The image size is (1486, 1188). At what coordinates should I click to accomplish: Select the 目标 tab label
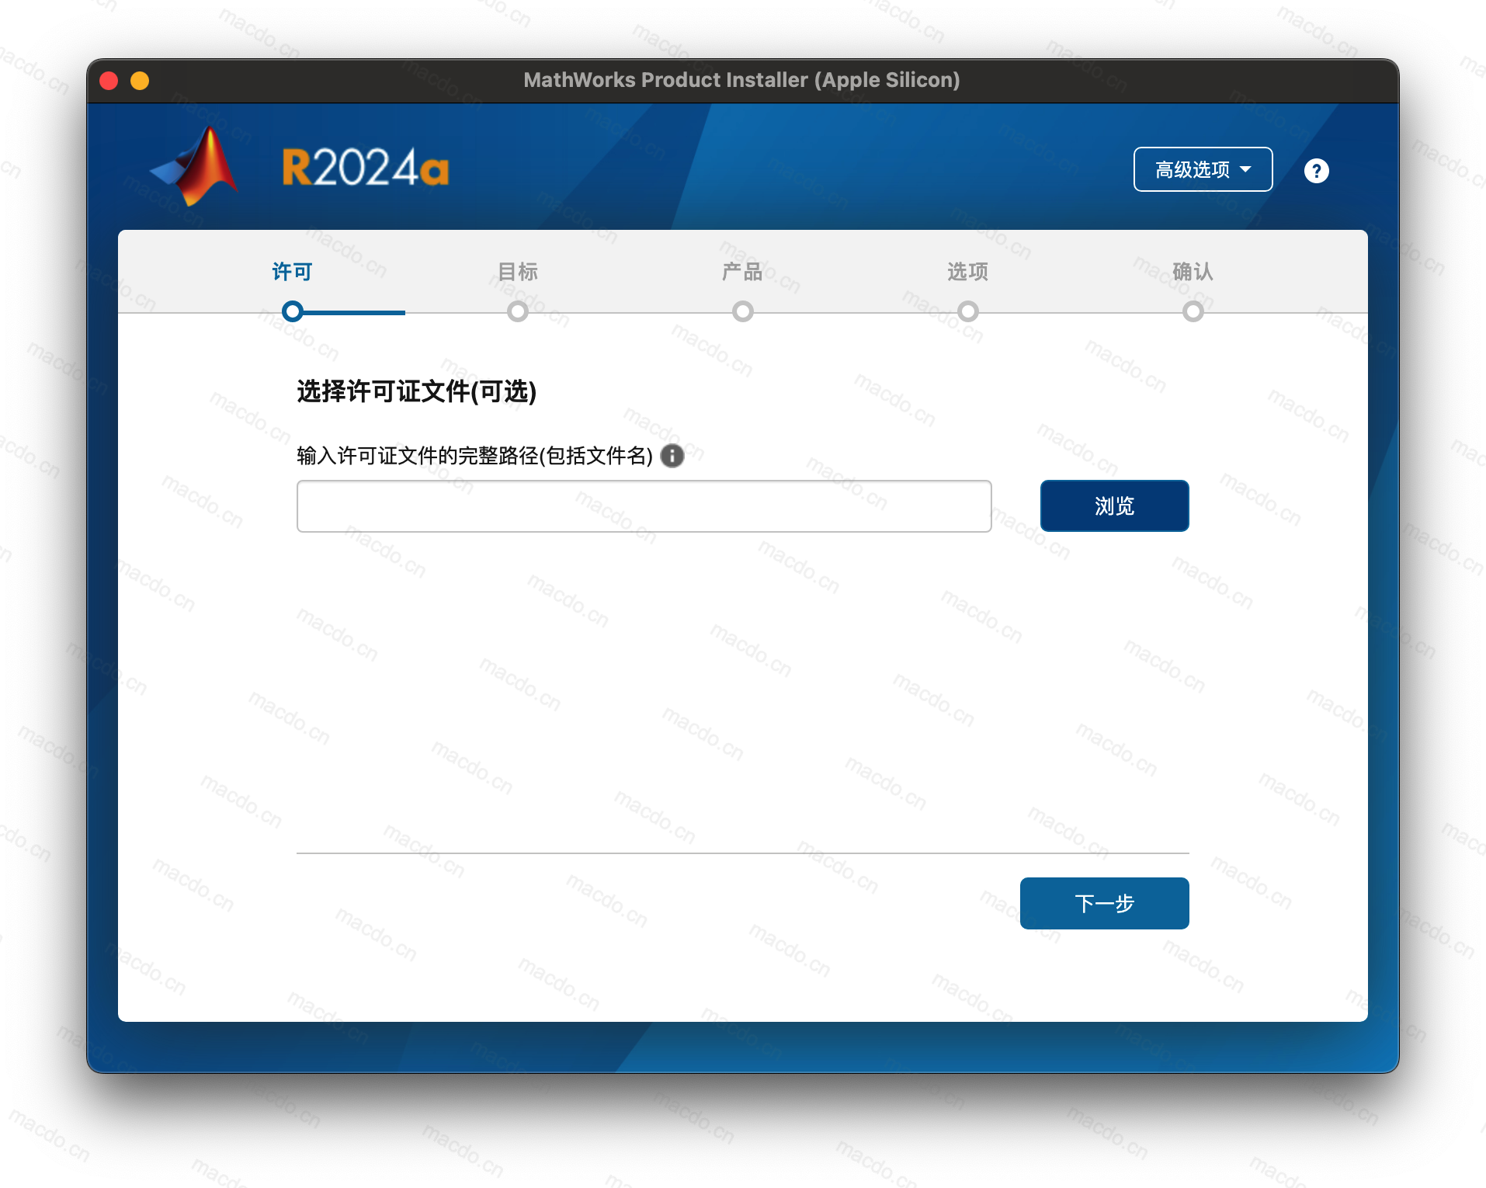[x=518, y=272]
